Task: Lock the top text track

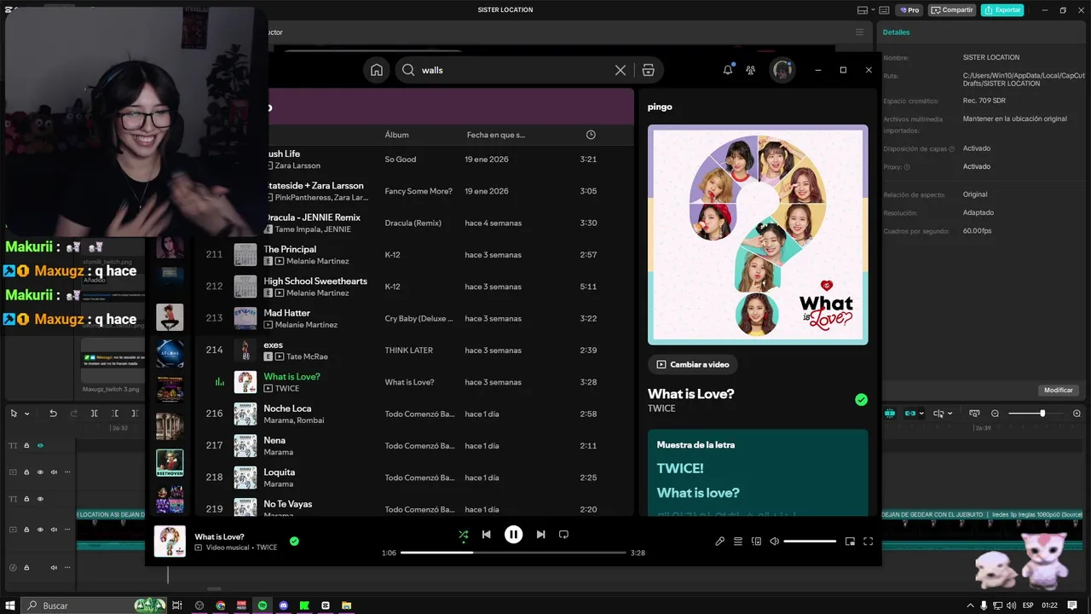Action: 26,445
